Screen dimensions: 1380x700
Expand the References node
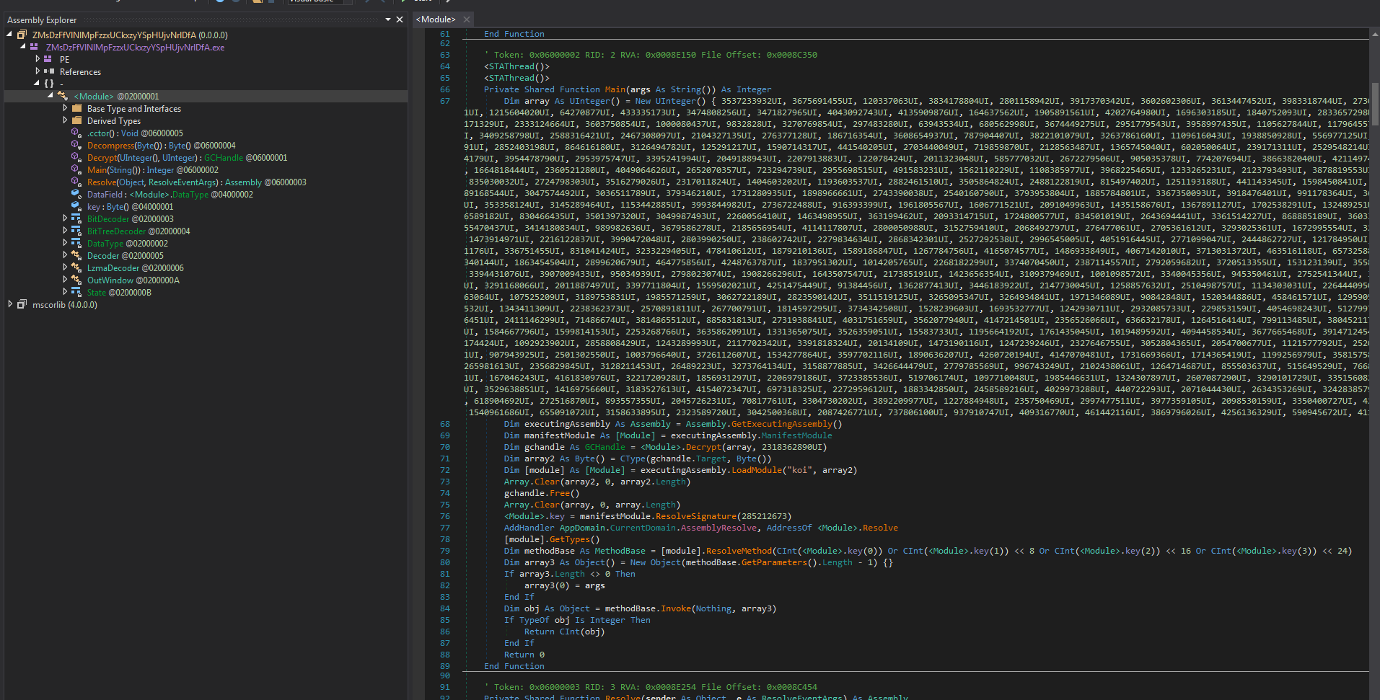38,71
